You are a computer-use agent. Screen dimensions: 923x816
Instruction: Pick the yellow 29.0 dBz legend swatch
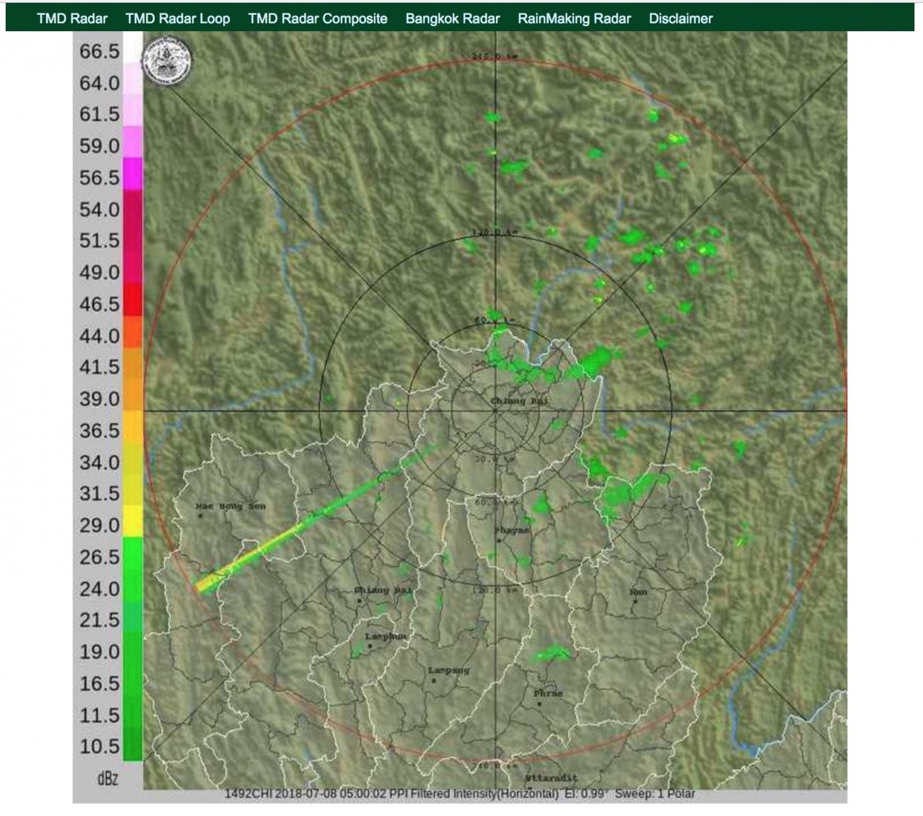(x=132, y=521)
